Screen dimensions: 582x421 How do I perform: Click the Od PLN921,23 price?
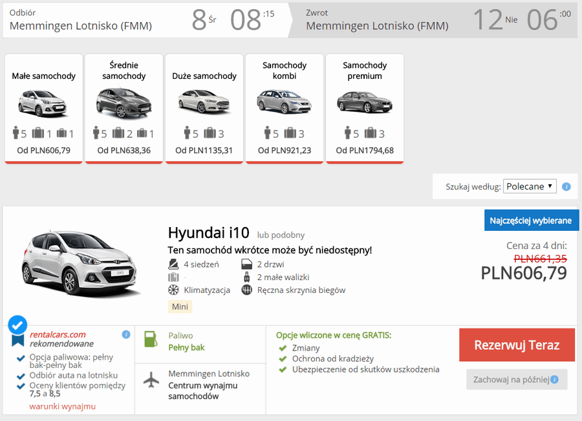285,150
